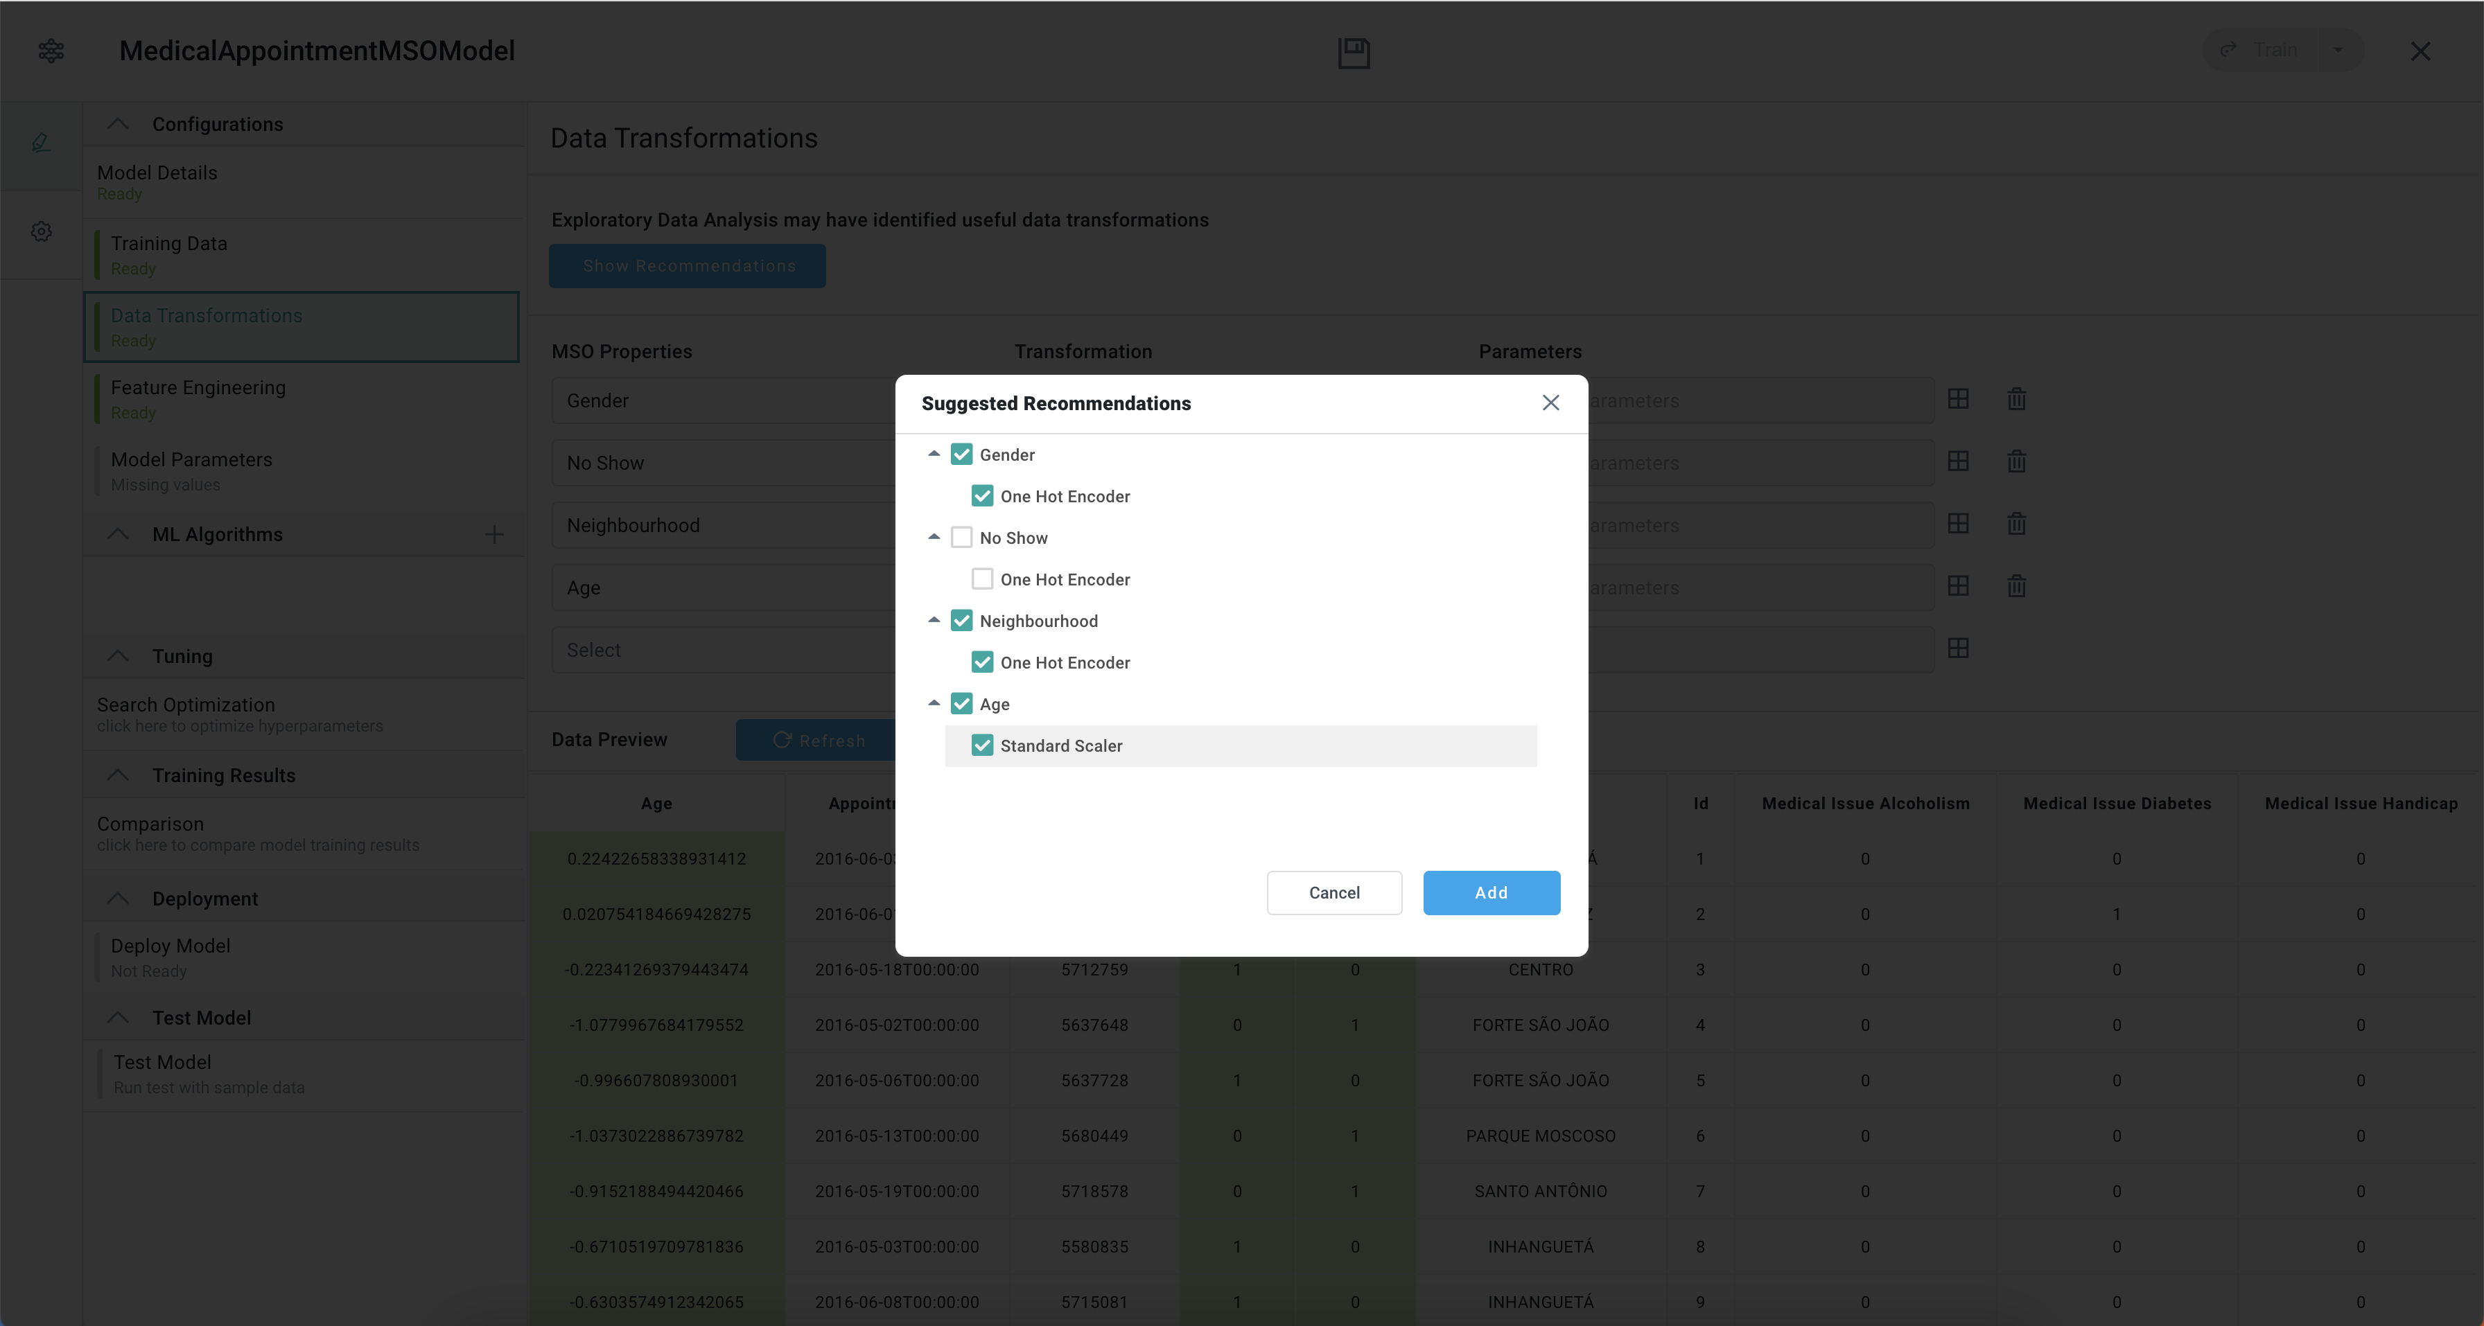Open grid icon for No Show row
Image resolution: width=2484 pixels, height=1326 pixels.
click(x=1957, y=461)
